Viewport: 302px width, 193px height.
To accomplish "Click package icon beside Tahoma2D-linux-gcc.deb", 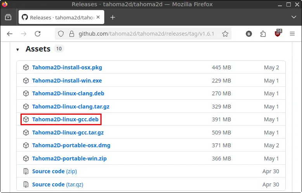I will 26,119.
